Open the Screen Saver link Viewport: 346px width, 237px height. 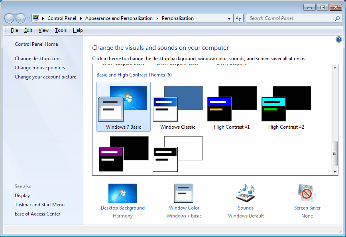(307, 208)
